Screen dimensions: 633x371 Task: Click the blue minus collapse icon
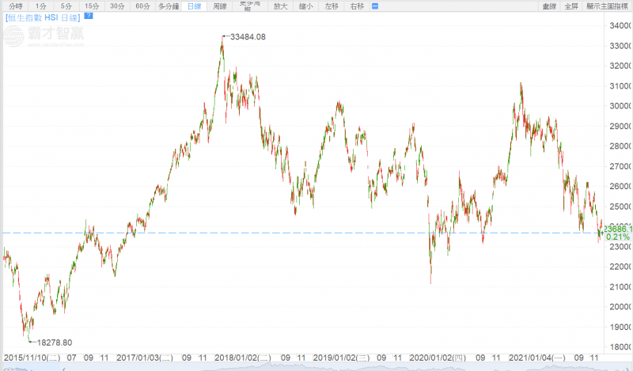pyautogui.click(x=375, y=6)
